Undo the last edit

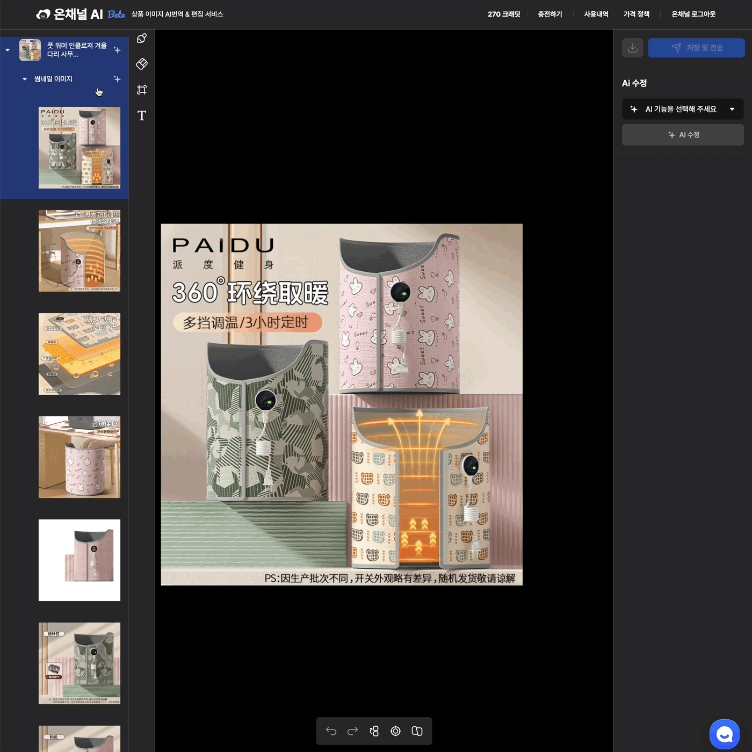click(331, 731)
